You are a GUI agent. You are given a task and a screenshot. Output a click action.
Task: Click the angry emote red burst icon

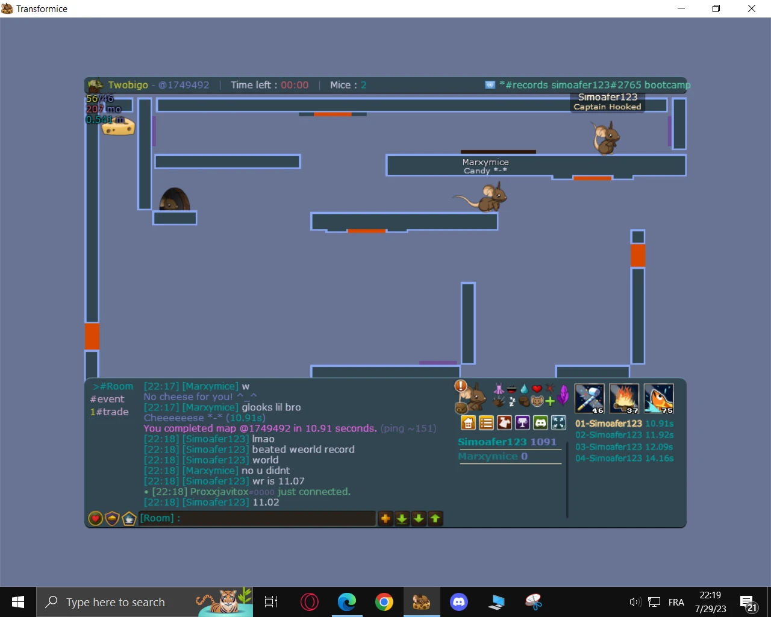tap(549, 389)
